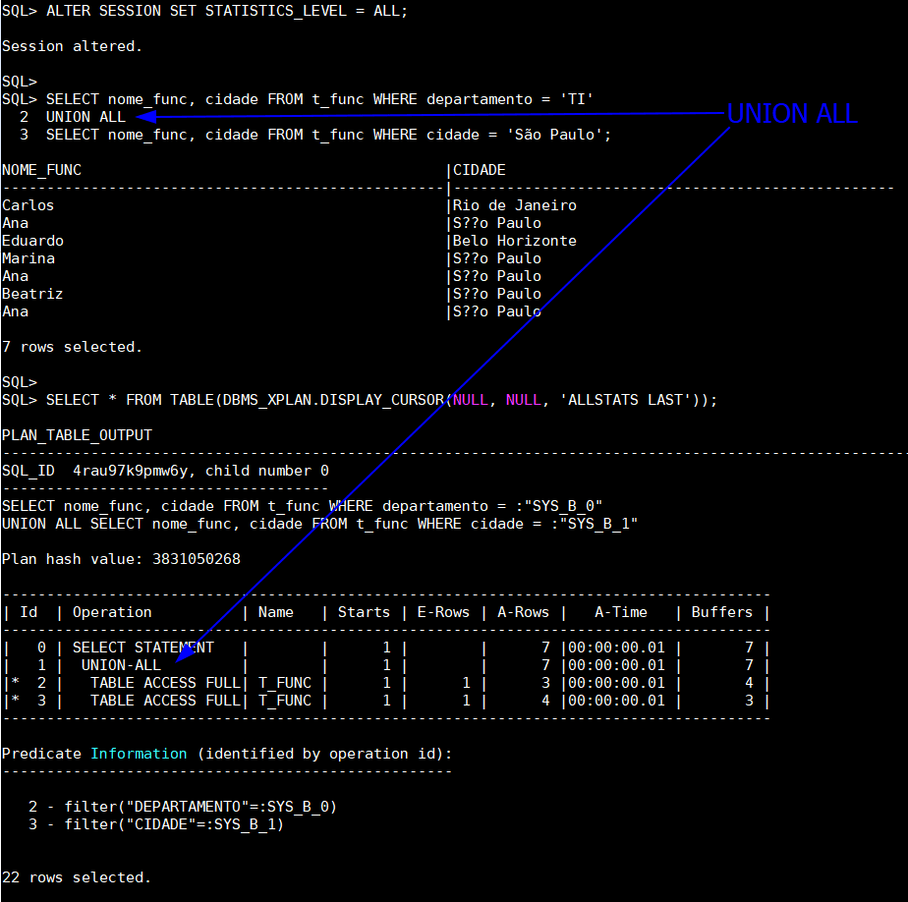Click the '7 rows selected.' message
Viewport: 908px width, 902px height.
click(x=73, y=347)
